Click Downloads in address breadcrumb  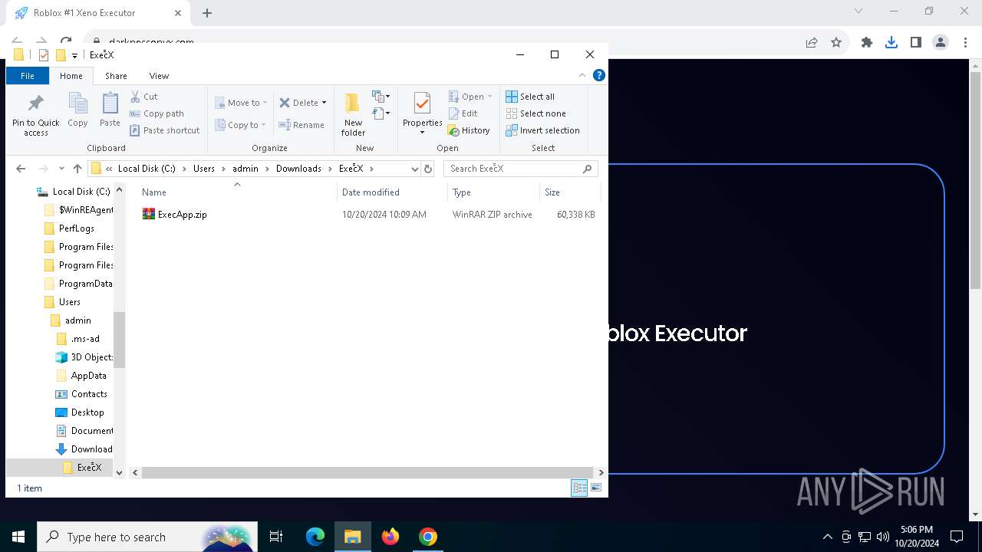298,169
